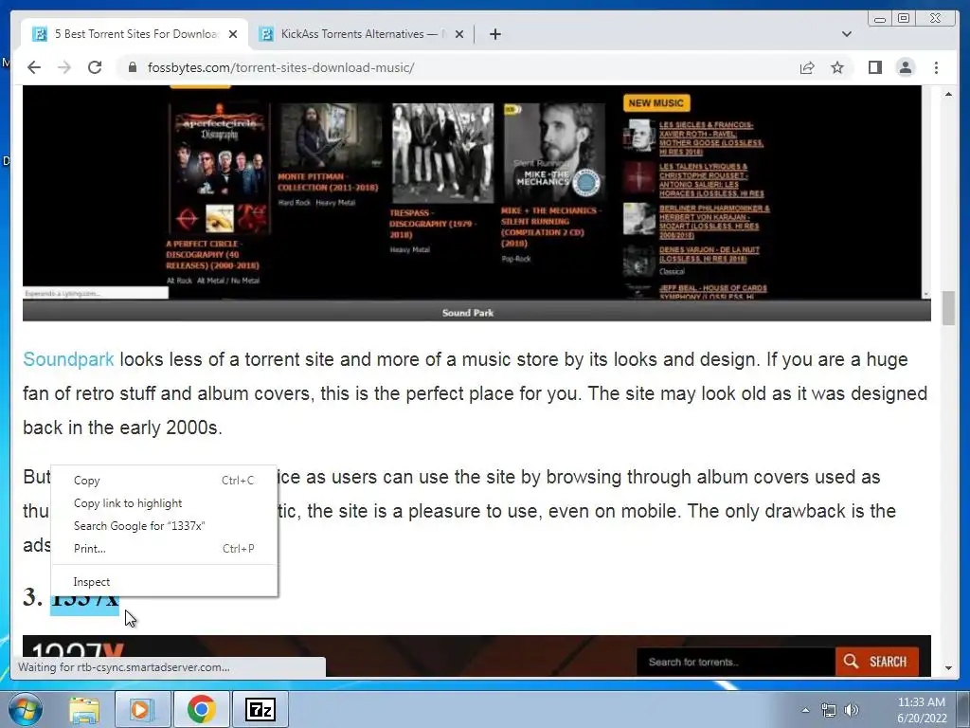This screenshot has width=970, height=728.
Task: Share this page icon
Action: point(807,67)
